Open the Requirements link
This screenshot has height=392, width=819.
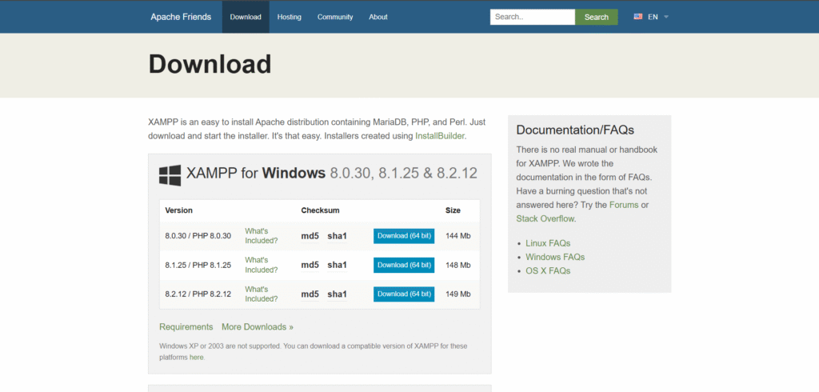pyautogui.click(x=186, y=326)
